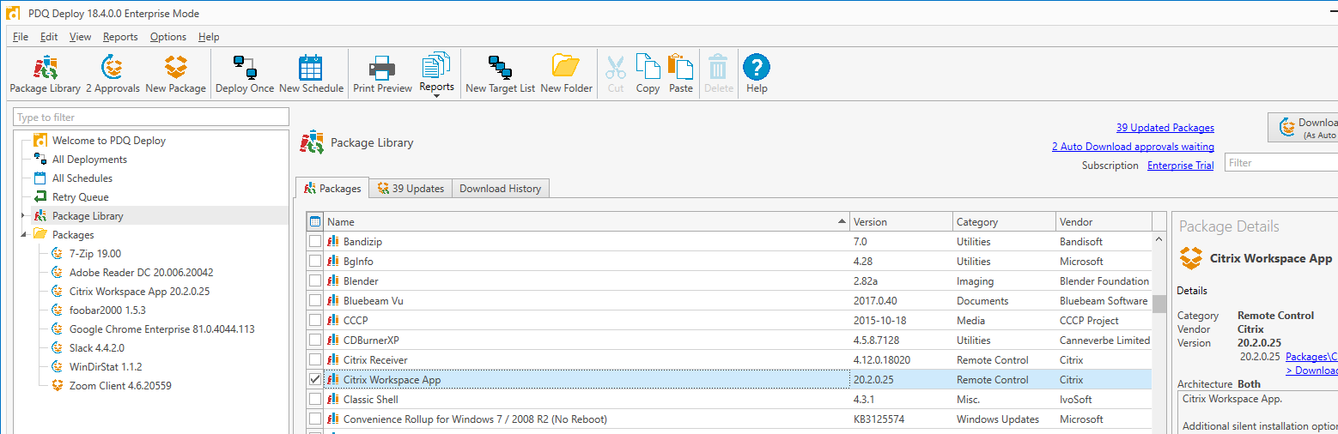
Task: Click the Enterprise Trial subscription link
Action: click(1180, 166)
